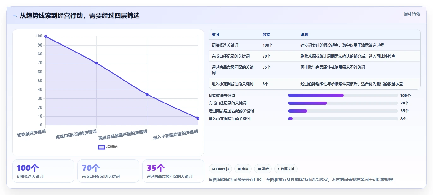This screenshot has height=195, width=433.
Task: Select the table cell 8个
Action: [265, 84]
